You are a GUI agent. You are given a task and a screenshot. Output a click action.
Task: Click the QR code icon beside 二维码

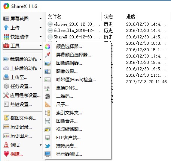(48, 96)
